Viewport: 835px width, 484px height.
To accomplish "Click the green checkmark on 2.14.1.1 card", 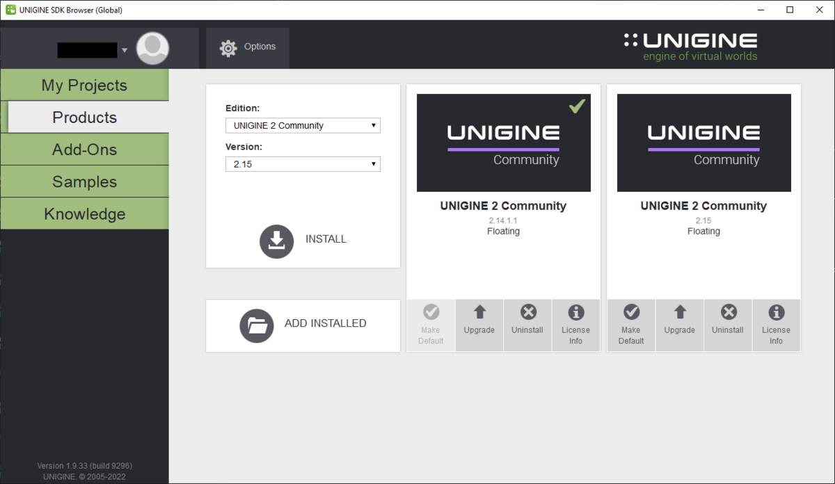I will point(577,106).
